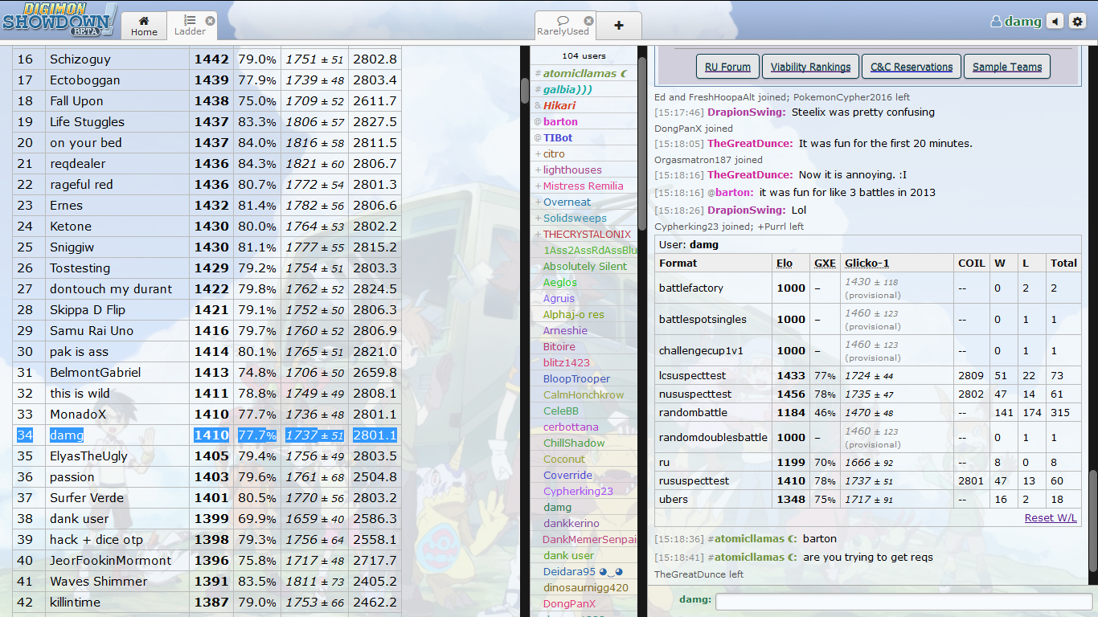Image resolution: width=1098 pixels, height=617 pixels.
Task: Select killintime ladder row
Action: pyautogui.click(x=207, y=603)
